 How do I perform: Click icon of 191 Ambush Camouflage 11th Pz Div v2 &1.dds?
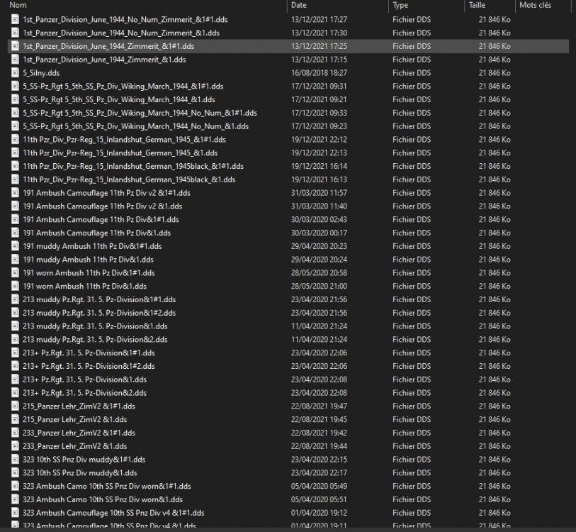pos(15,206)
